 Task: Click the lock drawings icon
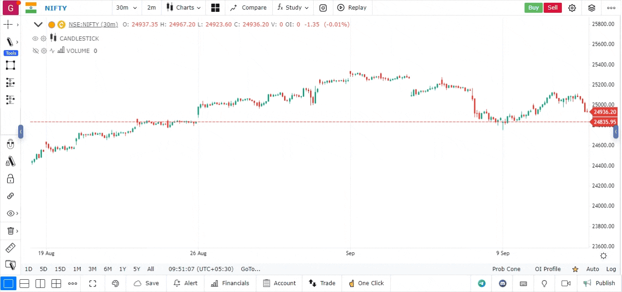(10, 178)
